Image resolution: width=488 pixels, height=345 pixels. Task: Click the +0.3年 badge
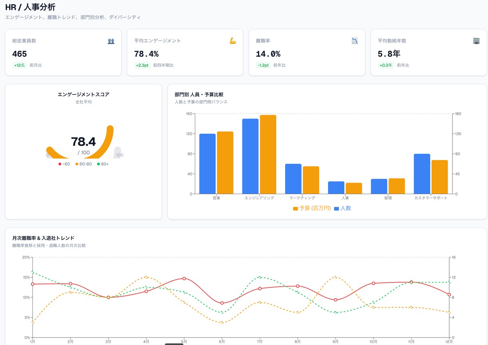(x=386, y=65)
